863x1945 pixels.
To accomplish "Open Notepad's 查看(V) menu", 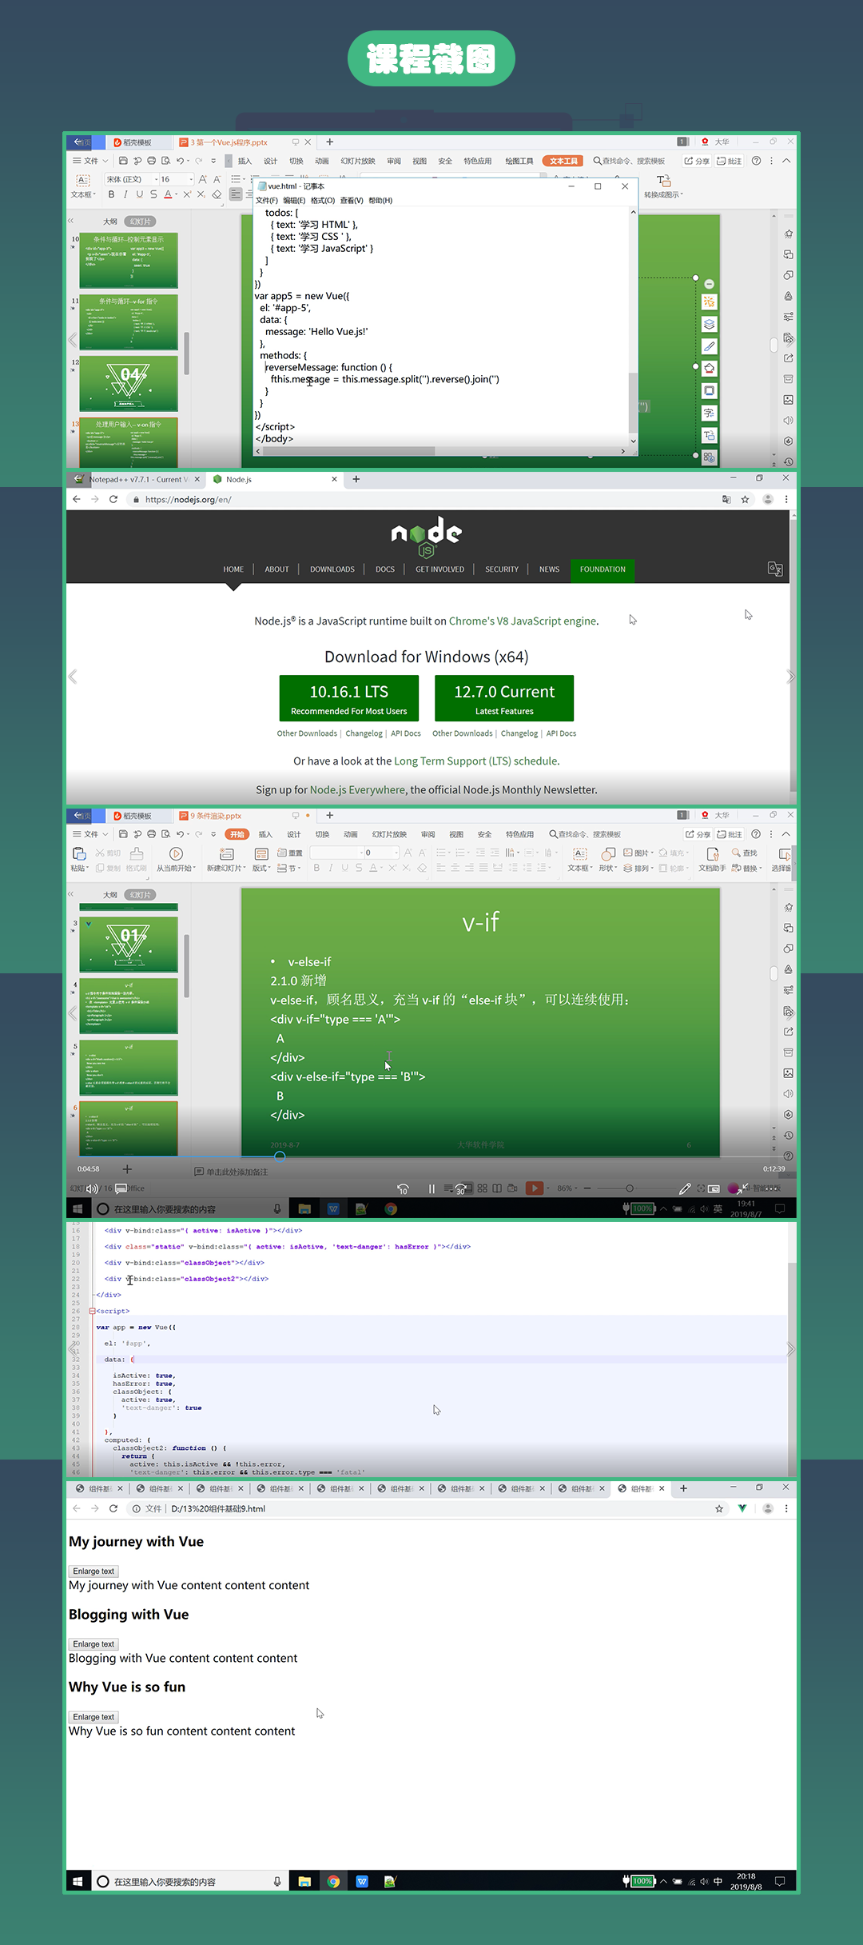I will click(352, 201).
